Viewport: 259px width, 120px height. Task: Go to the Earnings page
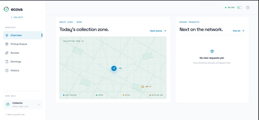(22, 62)
